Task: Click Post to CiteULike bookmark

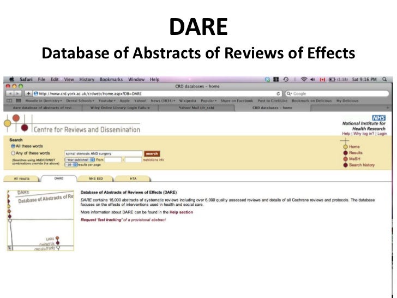Action: click(x=273, y=100)
